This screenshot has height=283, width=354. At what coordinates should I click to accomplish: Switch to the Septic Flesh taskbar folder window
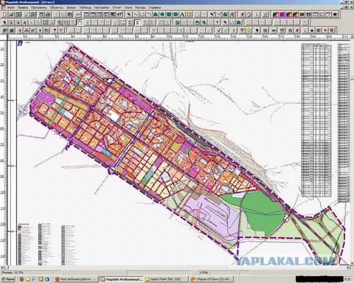[x=166, y=279]
